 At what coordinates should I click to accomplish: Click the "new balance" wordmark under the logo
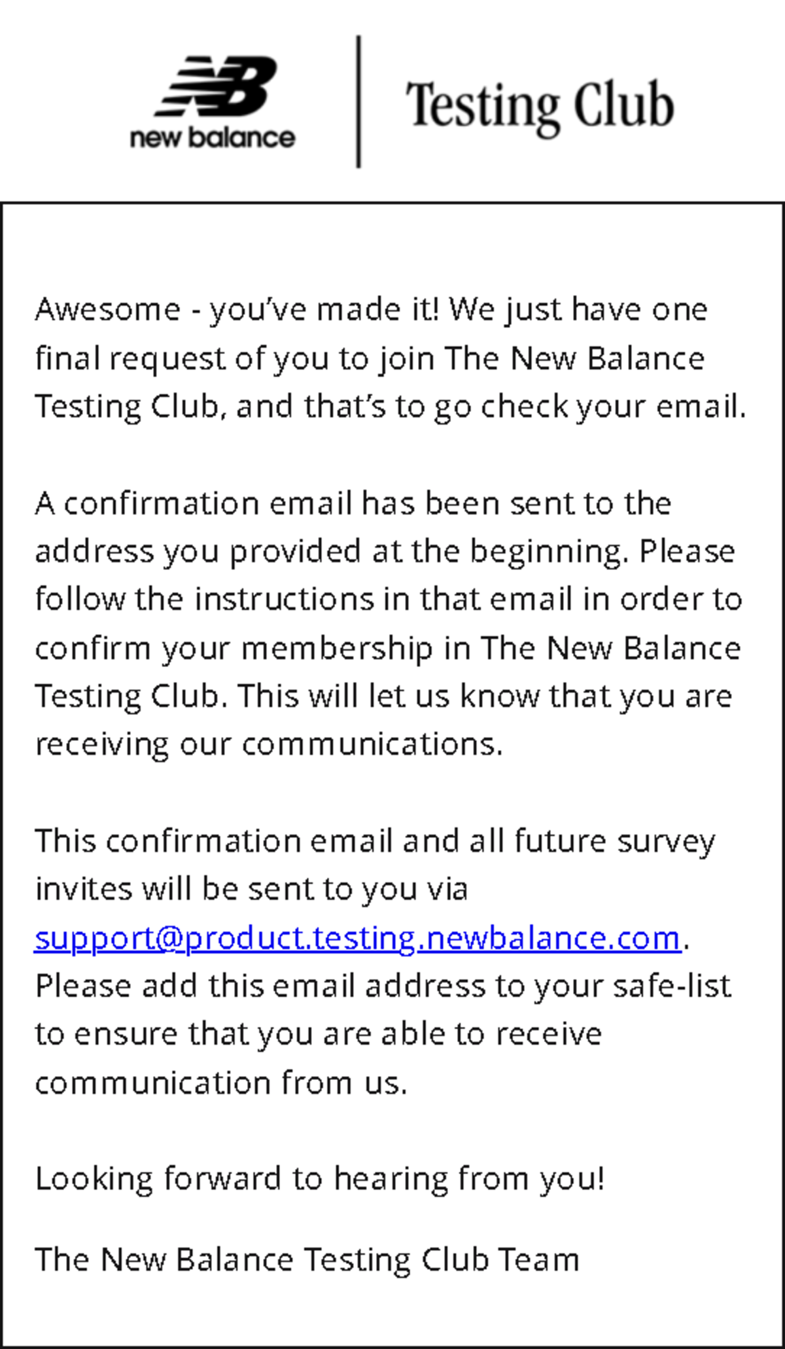pos(213,138)
